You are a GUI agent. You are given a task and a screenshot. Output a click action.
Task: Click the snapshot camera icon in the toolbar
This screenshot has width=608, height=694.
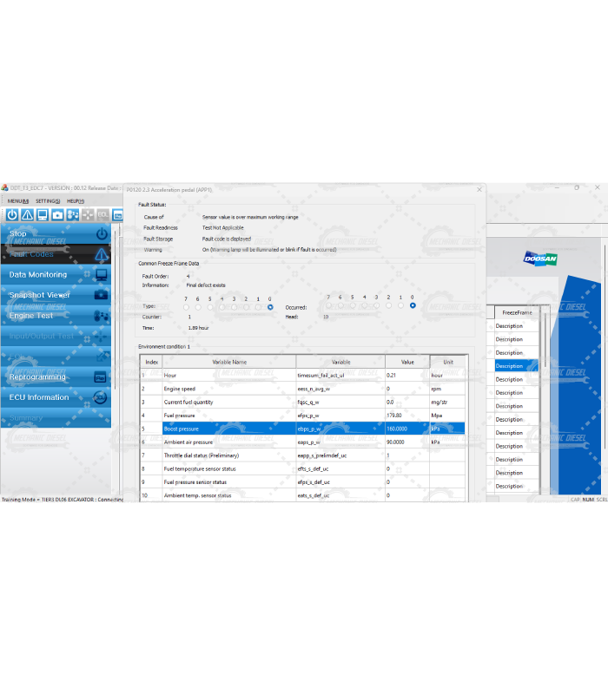pyautogui.click(x=57, y=214)
